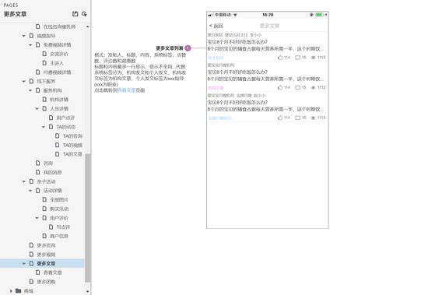Image resolution: width=428 pixels, height=295 pixels.
Task: Collapse the 亲子活动 tree node
Action: pyautogui.click(x=24, y=181)
